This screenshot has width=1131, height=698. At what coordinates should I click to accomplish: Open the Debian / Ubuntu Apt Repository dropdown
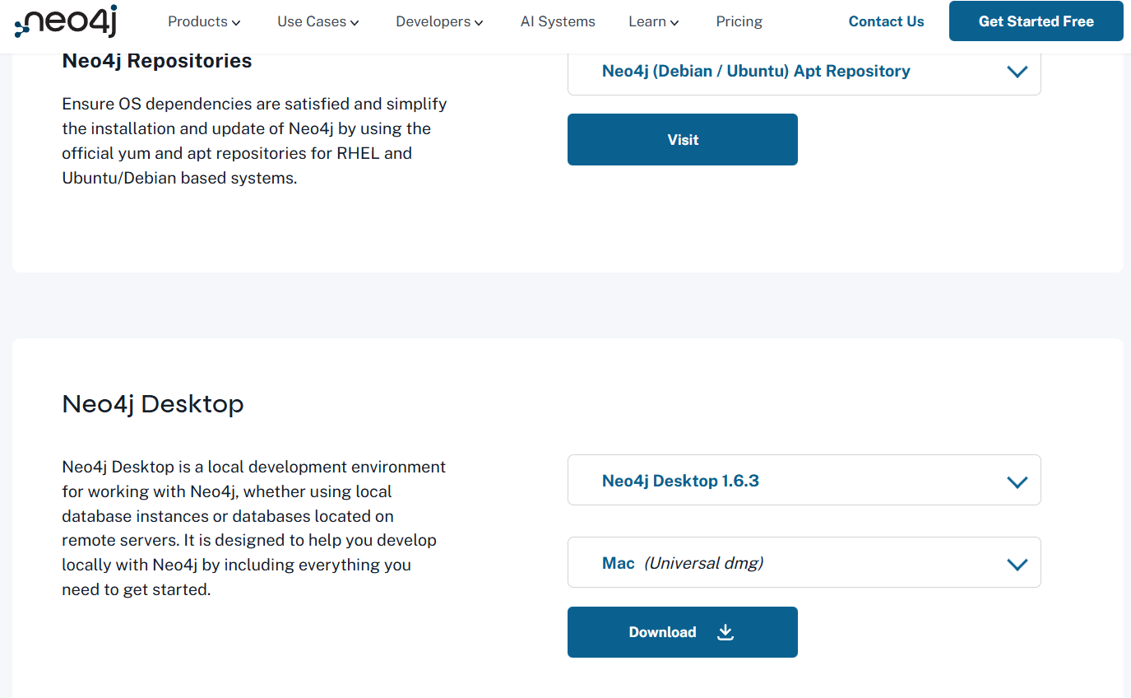(804, 72)
